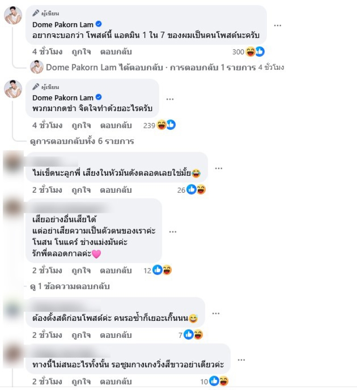
Task: Like (ถูกใจ) the first Dome Pakorn Lam comment
Action: pyautogui.click(x=81, y=52)
